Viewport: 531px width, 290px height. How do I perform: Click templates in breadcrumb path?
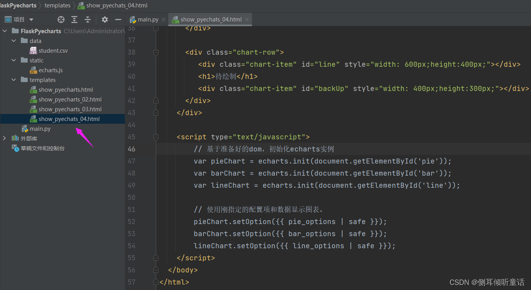coord(58,5)
